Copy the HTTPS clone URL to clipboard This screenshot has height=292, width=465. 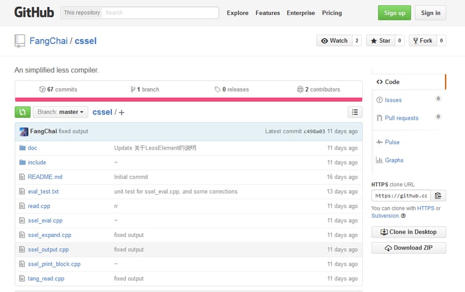[438, 196]
